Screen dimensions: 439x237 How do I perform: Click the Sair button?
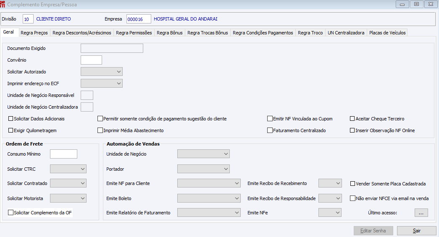416,231
